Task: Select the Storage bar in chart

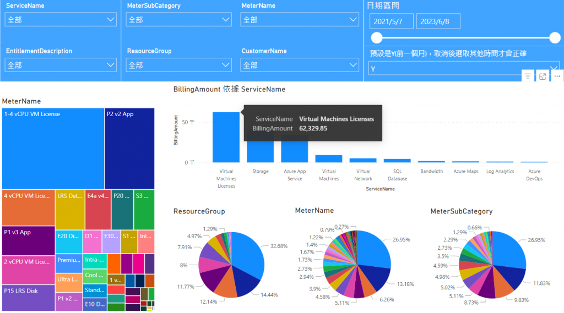Action: click(x=260, y=152)
